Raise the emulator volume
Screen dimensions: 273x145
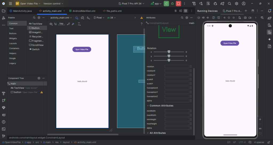203,18
